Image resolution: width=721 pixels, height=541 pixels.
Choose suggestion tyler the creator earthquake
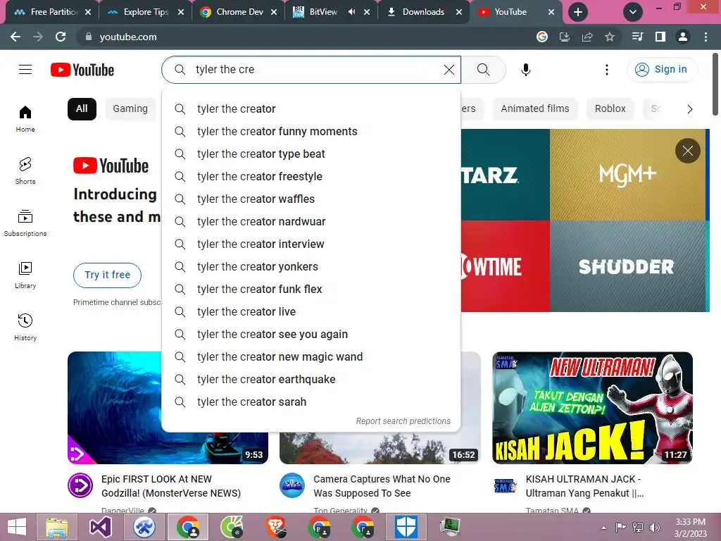tap(311, 380)
